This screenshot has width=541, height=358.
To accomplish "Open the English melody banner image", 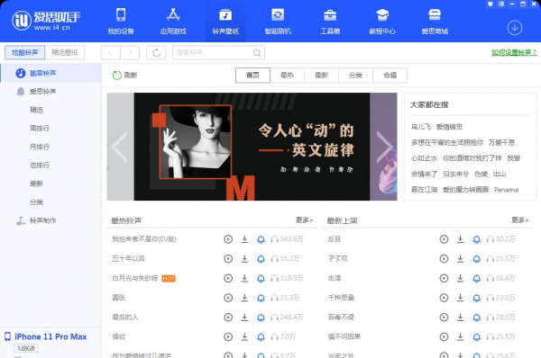I will pyautogui.click(x=252, y=147).
